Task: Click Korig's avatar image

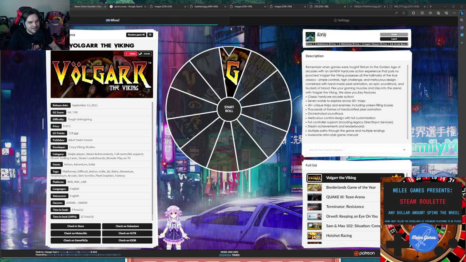Action: pos(310,36)
